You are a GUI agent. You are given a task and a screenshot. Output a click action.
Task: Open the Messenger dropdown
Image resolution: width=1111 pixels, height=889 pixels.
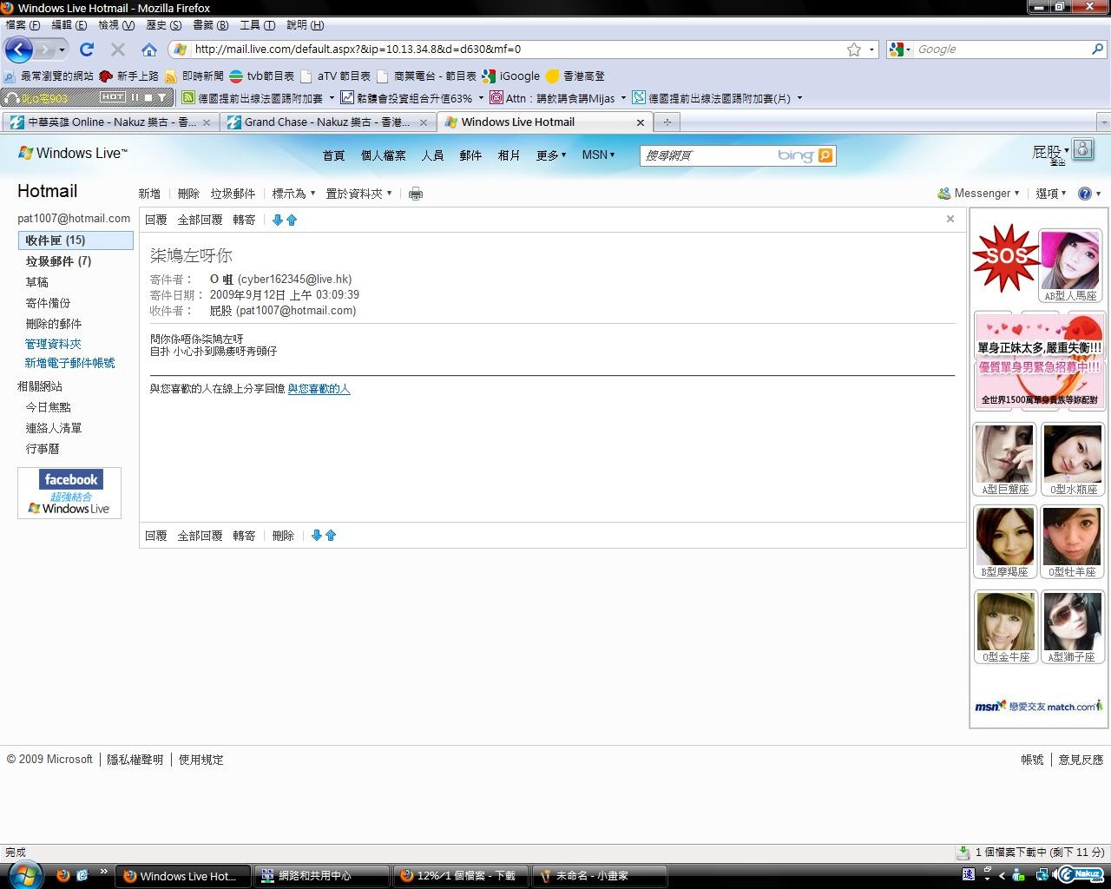pos(979,194)
